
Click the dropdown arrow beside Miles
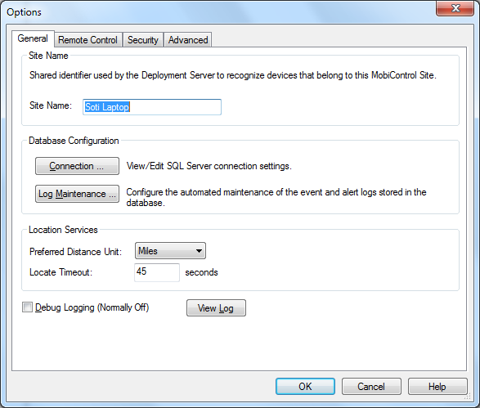coord(199,251)
